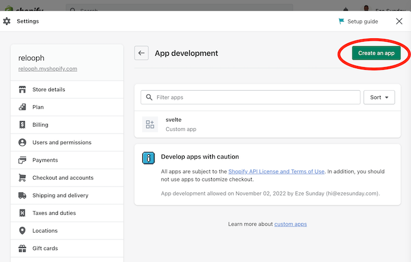Click the Filter apps search field
The width and height of the screenshot is (411, 262).
point(251,97)
